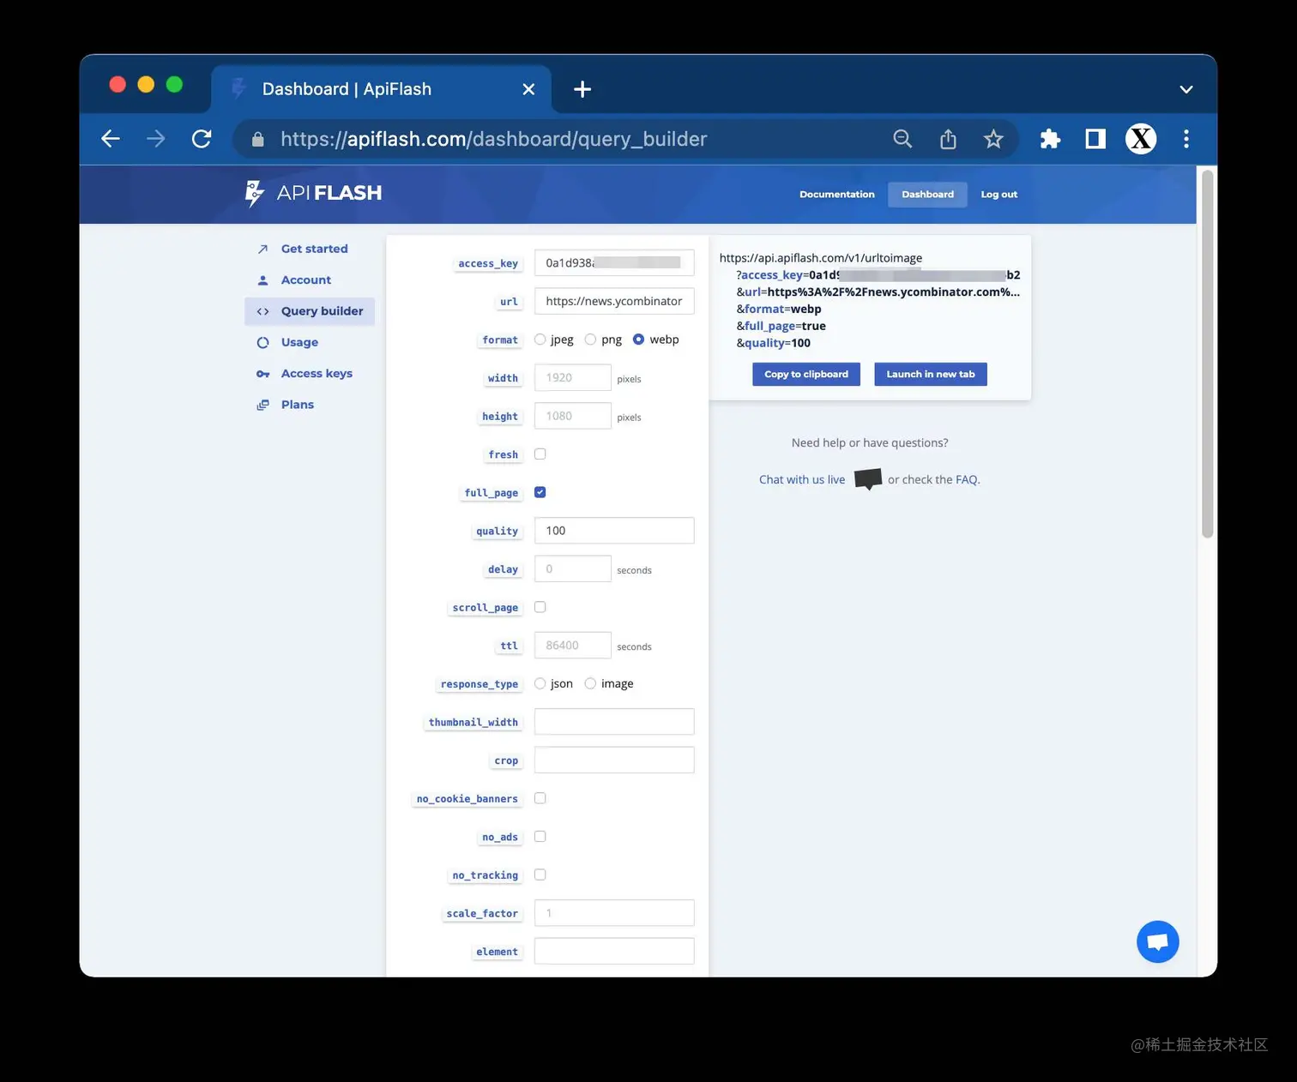1297x1082 pixels.
Task: Open the Chrome three-dot menu
Action: (x=1186, y=138)
